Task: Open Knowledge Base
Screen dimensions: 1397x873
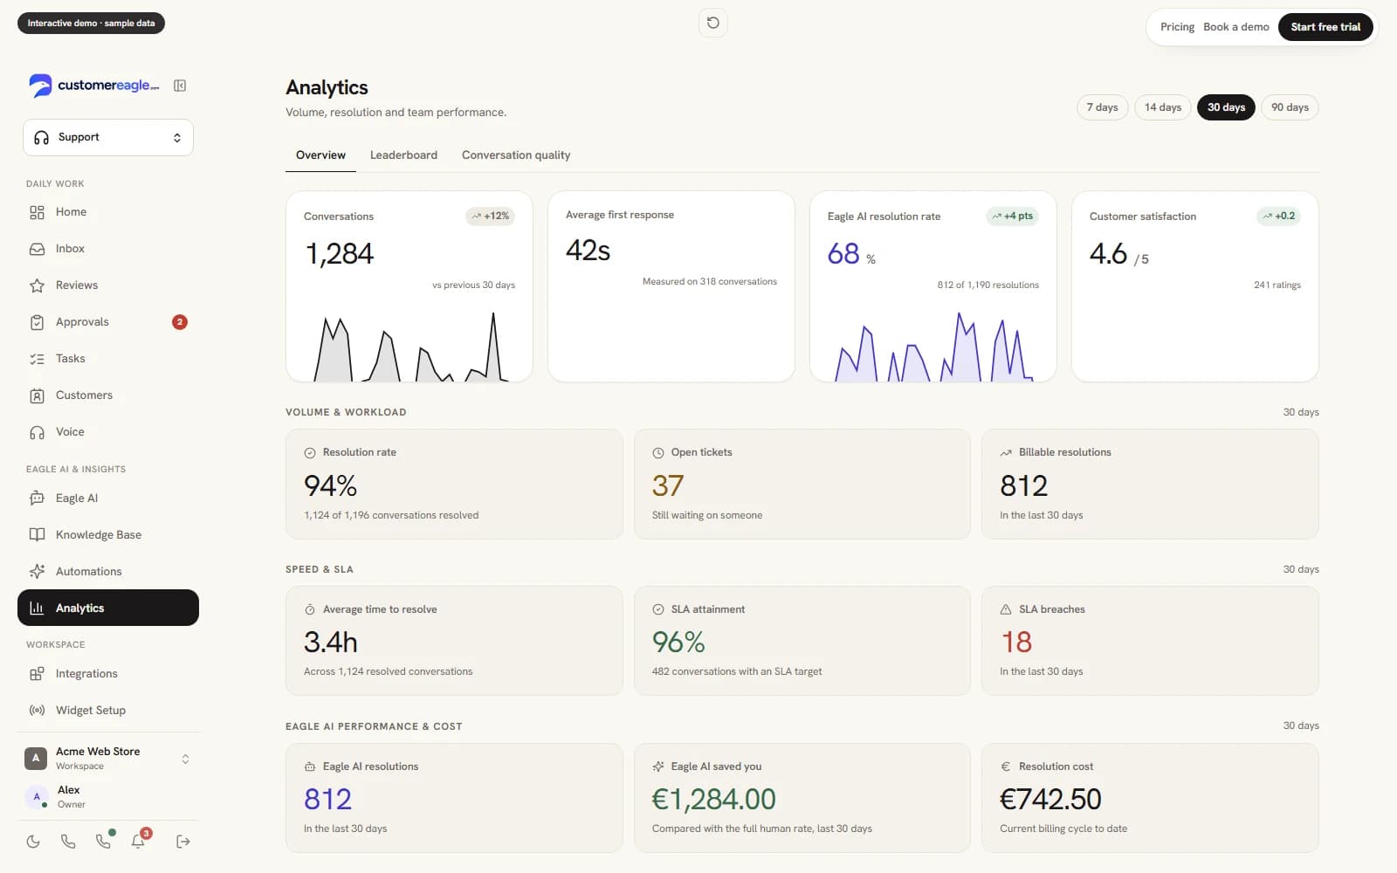Action: [x=108, y=535]
